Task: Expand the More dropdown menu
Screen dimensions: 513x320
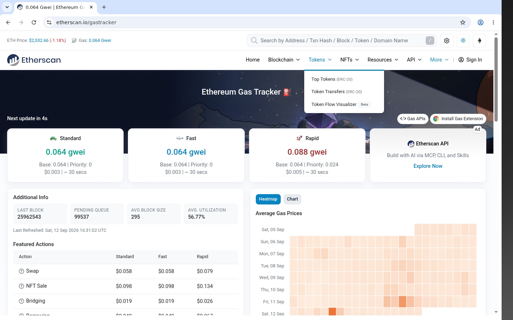Action: pos(439,60)
